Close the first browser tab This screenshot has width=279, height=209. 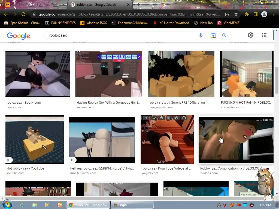[x=63, y=5]
